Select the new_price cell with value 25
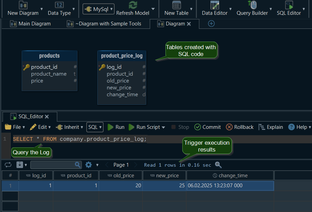Image resolution: width=312 pixels, height=212 pixels. pos(164,186)
